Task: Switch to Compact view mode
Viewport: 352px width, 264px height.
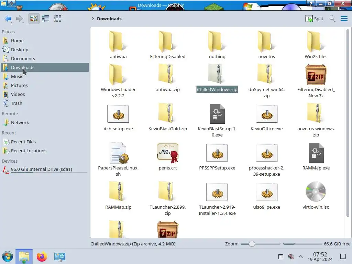Action: pos(46,19)
